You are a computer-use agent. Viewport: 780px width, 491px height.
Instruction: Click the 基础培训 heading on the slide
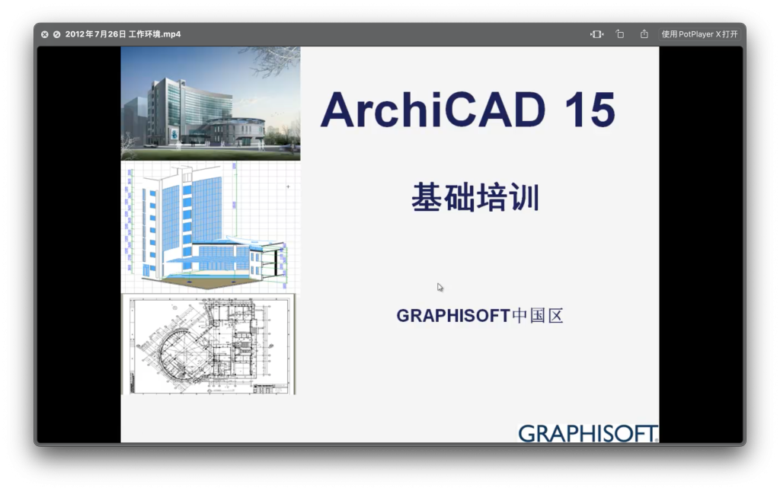tap(475, 197)
